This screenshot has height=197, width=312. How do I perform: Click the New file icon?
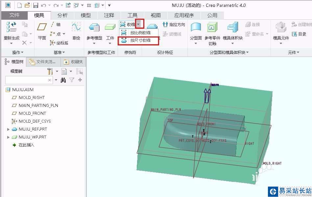19,5
